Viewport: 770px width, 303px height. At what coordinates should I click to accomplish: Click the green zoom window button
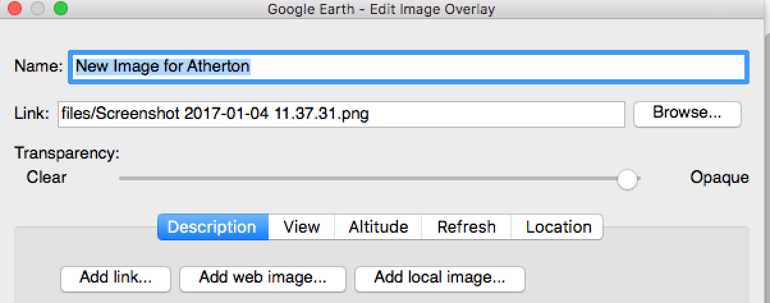coord(61,9)
